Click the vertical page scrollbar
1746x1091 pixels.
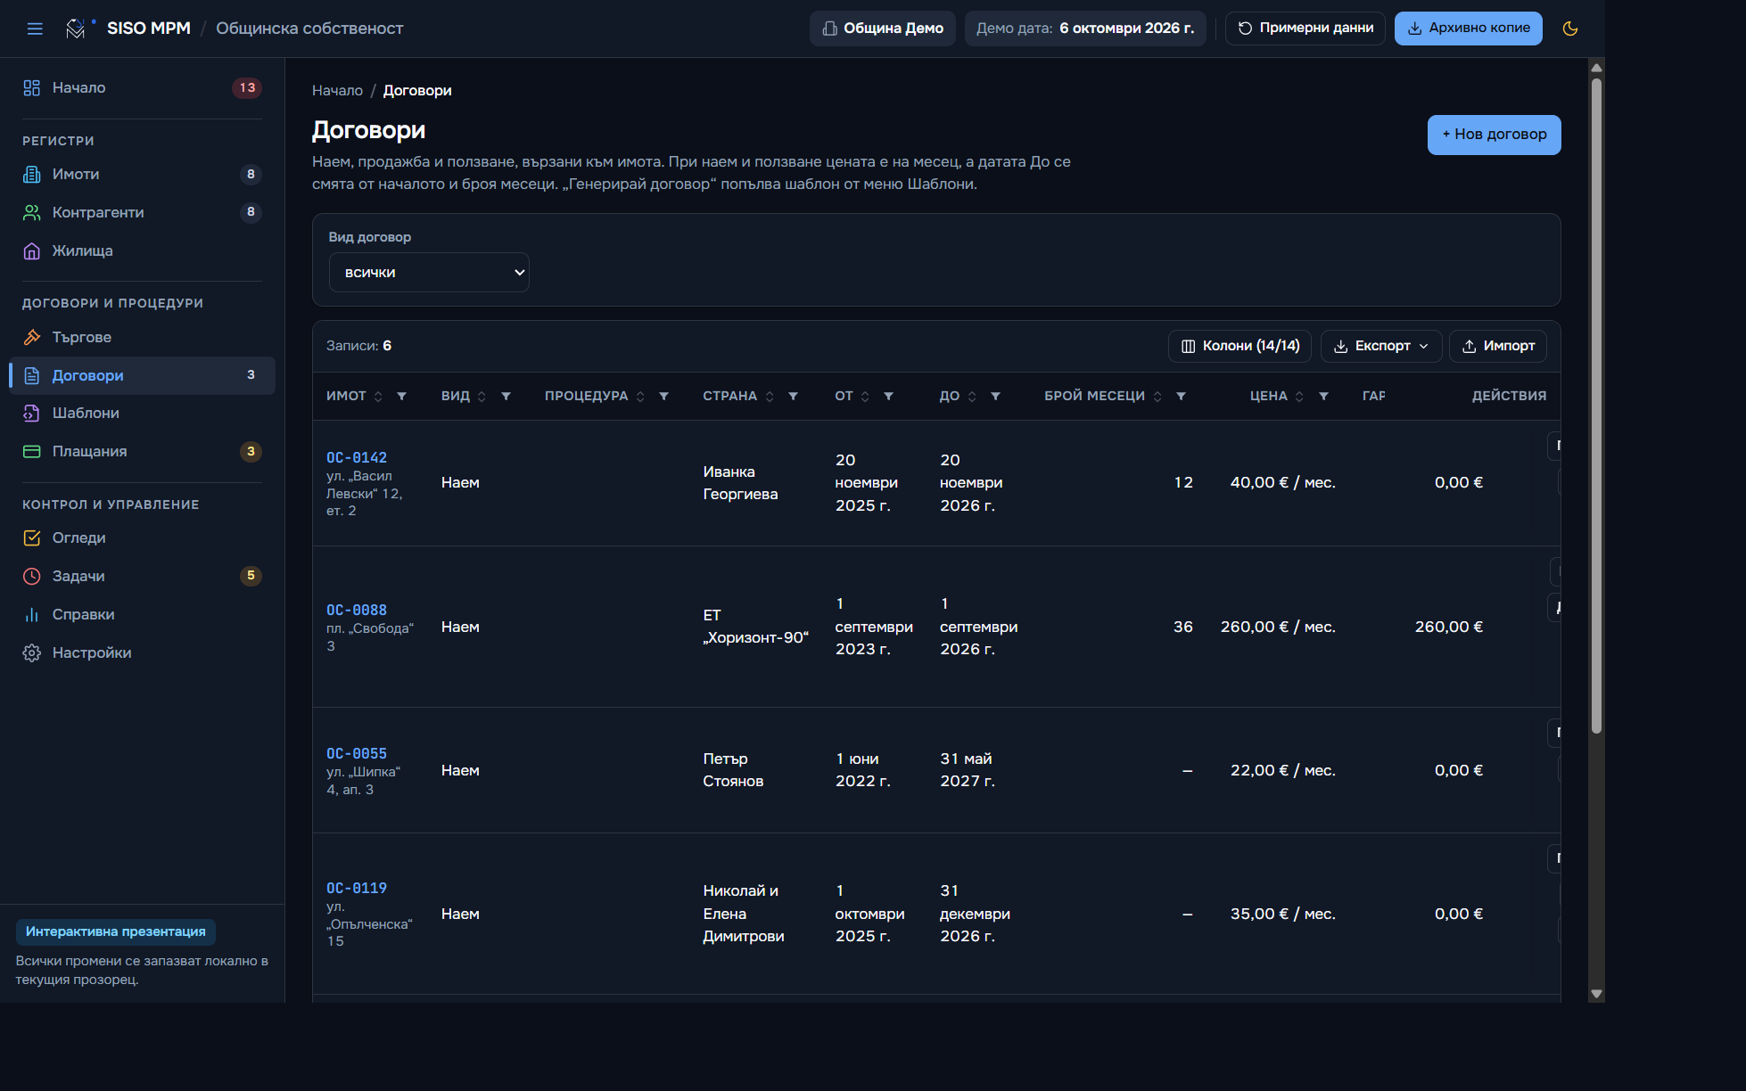coord(1596,406)
